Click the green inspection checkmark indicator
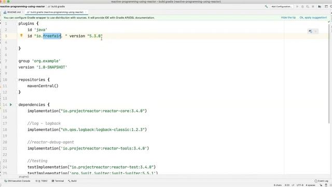The width and height of the screenshot is (332, 187). (329, 22)
